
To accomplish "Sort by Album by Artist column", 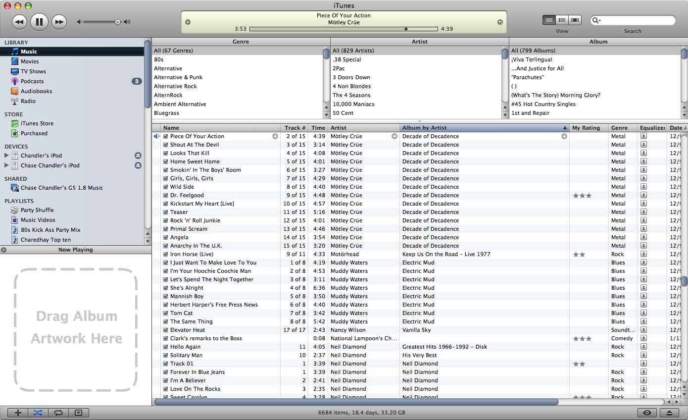I will click(485, 128).
